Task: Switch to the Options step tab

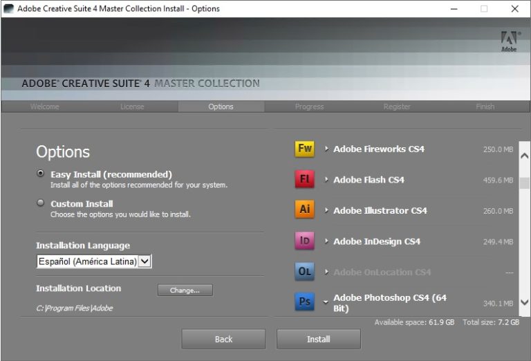Action: point(221,107)
